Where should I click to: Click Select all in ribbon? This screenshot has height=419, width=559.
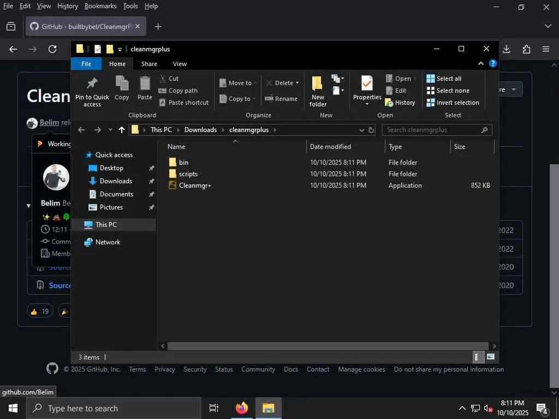point(444,79)
